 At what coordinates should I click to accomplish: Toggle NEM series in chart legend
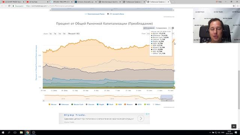118,104
